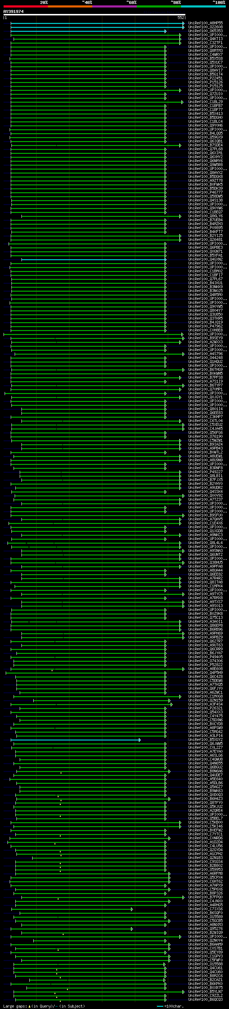Select label UniRef100_C1BFB7
This screenshot has height=1009, width=229.
pos(205,106)
